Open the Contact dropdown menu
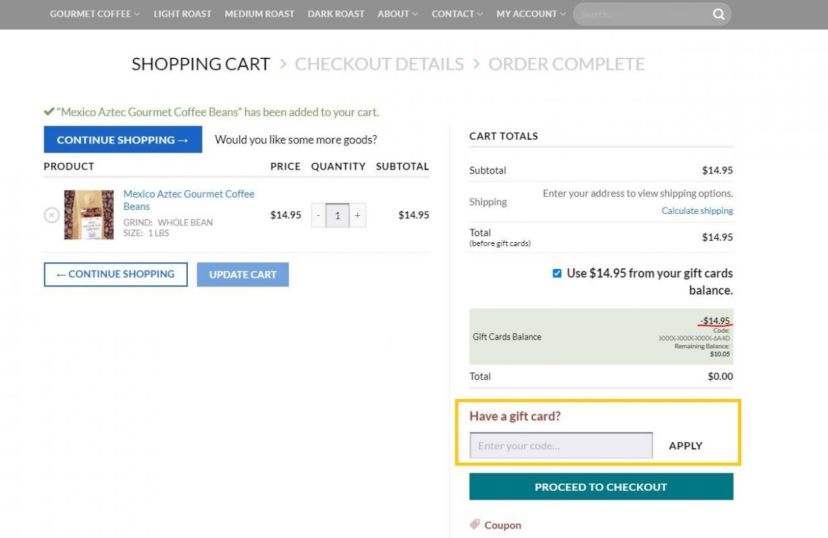 click(x=457, y=13)
